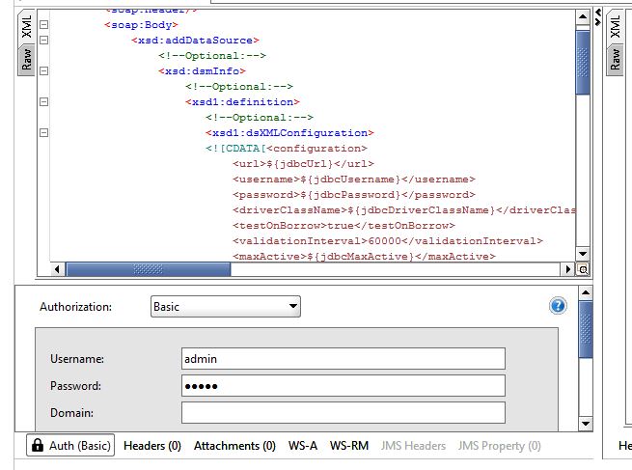The height and width of the screenshot is (470, 632).
Task: Click the Username input field
Action: (343, 358)
